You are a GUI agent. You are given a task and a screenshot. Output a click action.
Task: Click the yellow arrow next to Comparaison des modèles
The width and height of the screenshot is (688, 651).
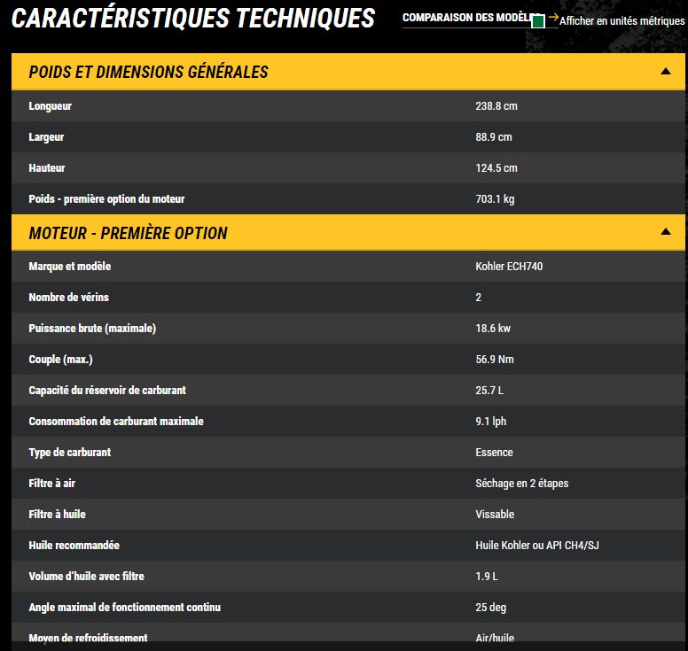click(553, 18)
